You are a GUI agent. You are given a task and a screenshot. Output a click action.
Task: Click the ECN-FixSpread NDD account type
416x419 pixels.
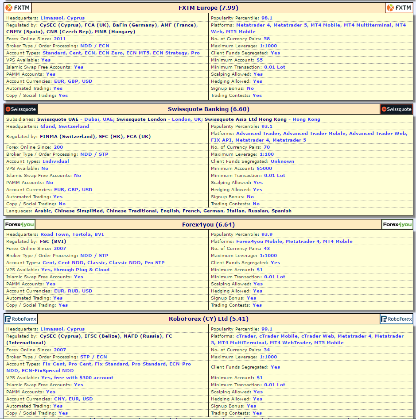click(47, 371)
